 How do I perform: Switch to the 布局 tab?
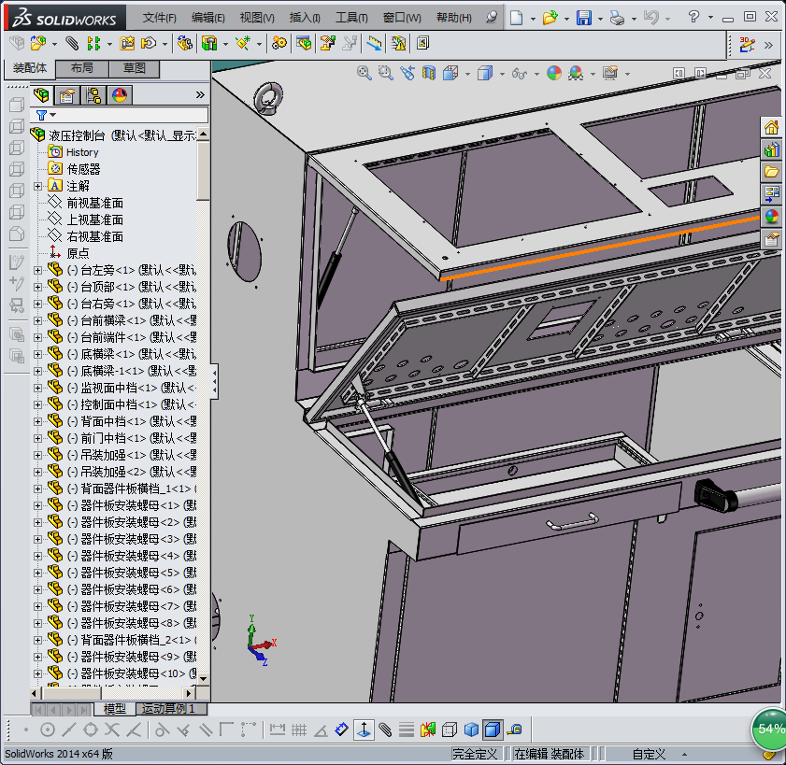pyautogui.click(x=81, y=68)
